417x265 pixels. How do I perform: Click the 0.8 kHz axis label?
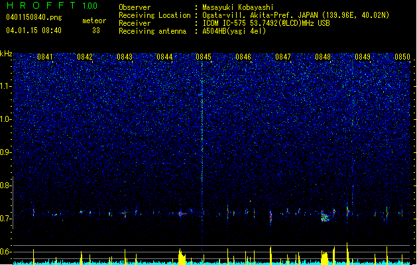click(x=6, y=185)
